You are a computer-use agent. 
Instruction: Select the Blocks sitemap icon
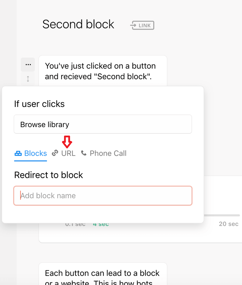(x=18, y=153)
